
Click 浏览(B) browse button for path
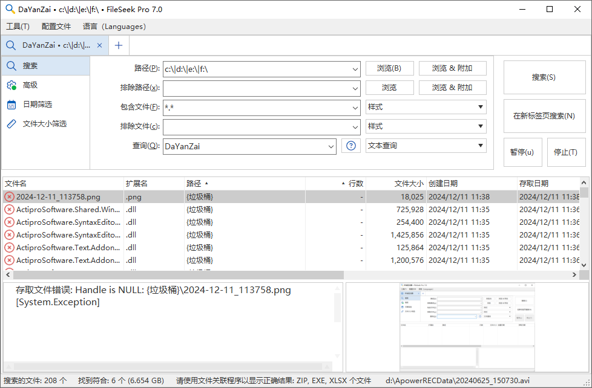tap(389, 68)
